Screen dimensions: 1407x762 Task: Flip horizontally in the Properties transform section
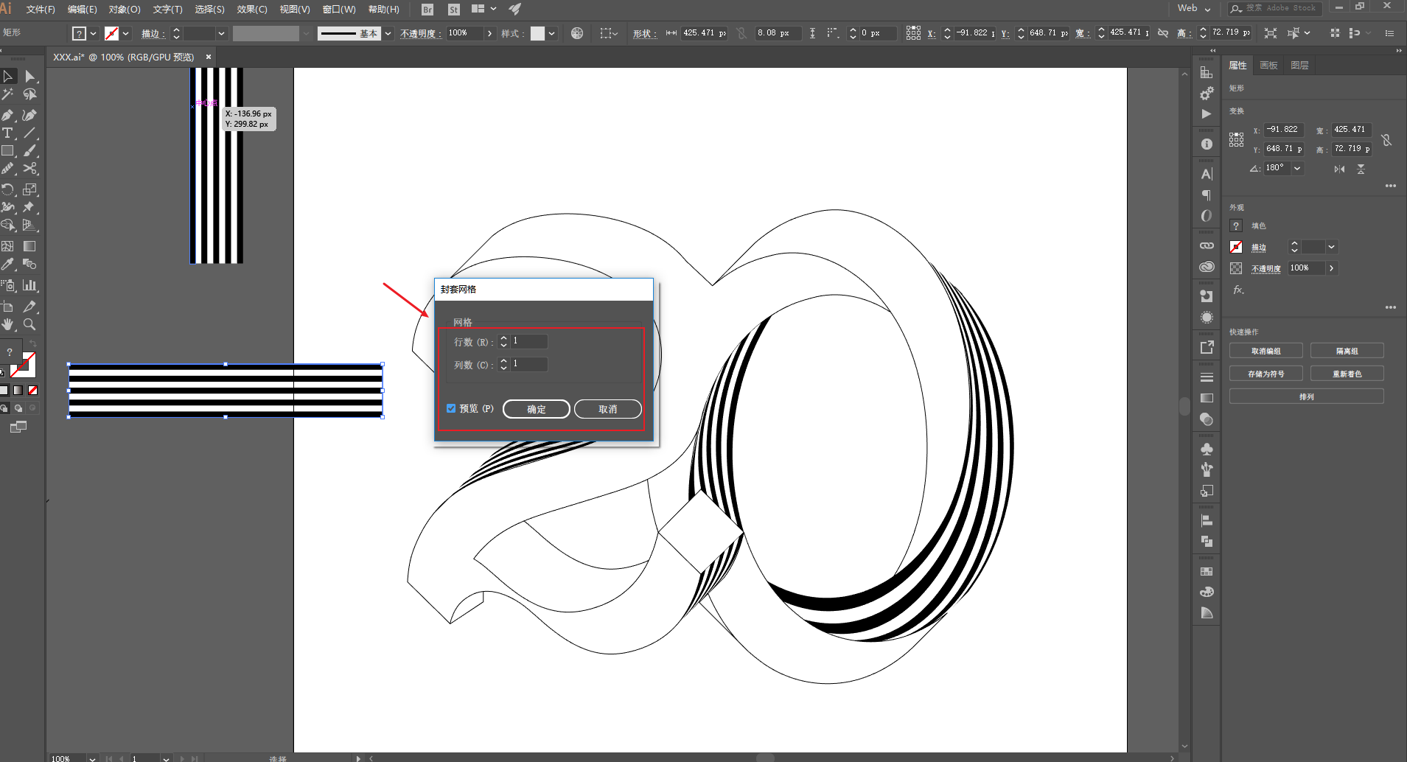pos(1339,169)
